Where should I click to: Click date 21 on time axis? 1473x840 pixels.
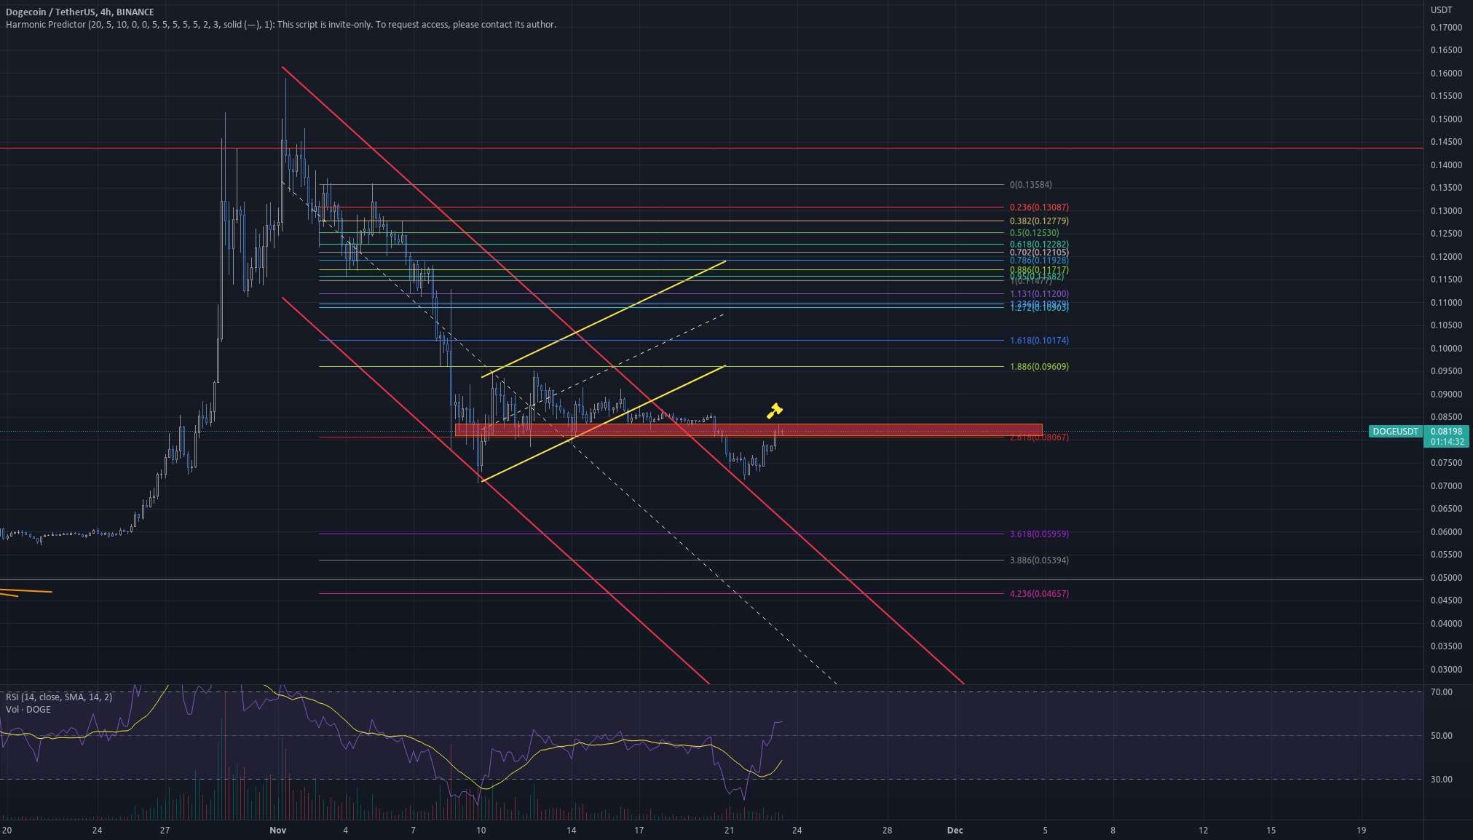(x=729, y=831)
